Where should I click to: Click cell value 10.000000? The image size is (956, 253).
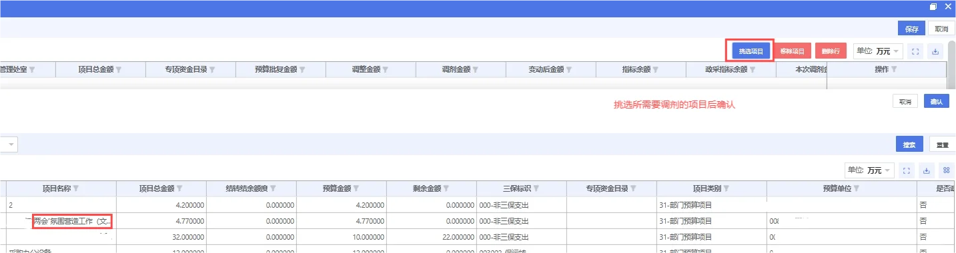click(x=369, y=237)
